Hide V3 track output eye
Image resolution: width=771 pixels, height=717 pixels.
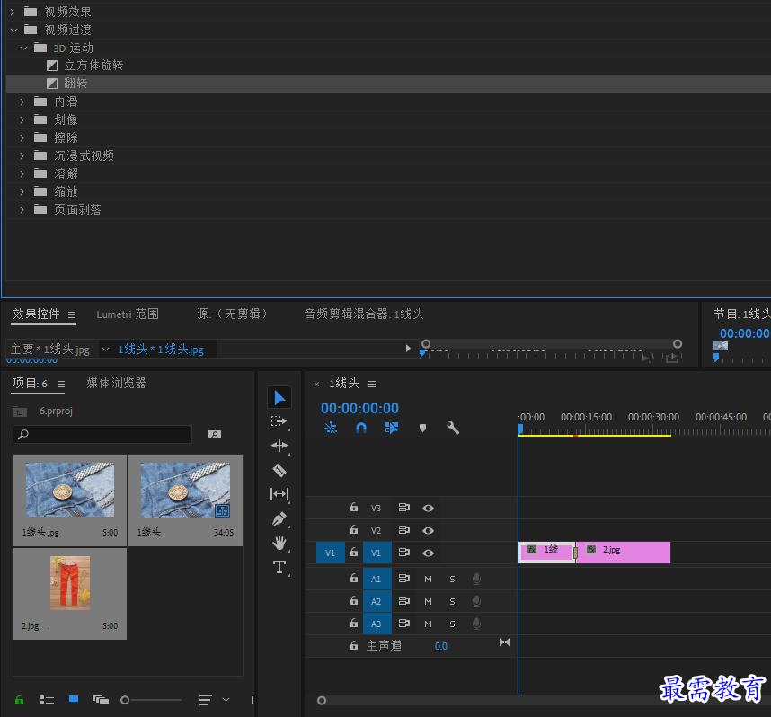(429, 508)
